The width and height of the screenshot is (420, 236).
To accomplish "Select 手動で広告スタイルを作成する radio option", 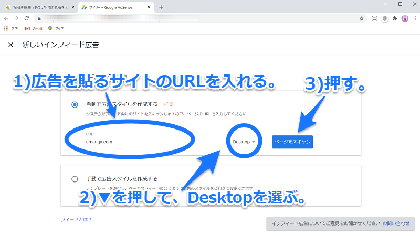I will coord(75,179).
